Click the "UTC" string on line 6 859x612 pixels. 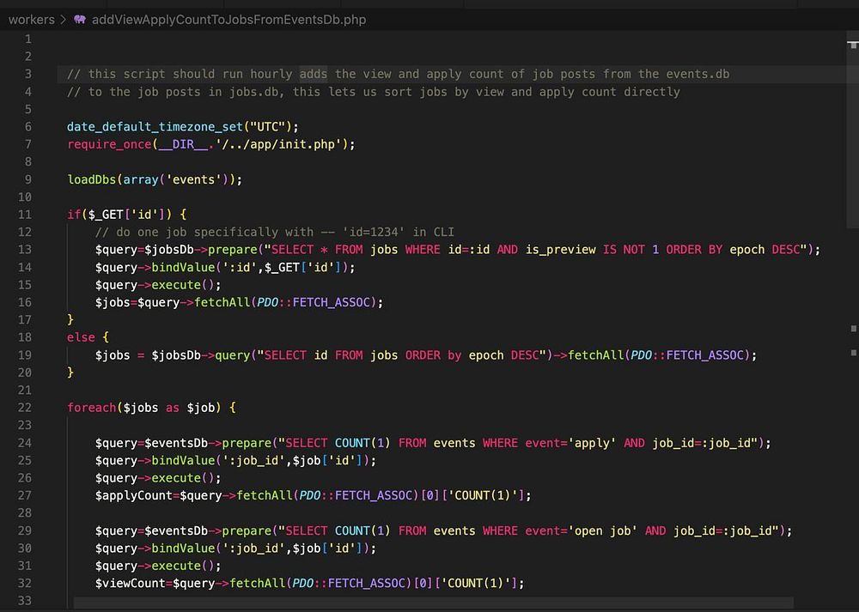coord(267,127)
